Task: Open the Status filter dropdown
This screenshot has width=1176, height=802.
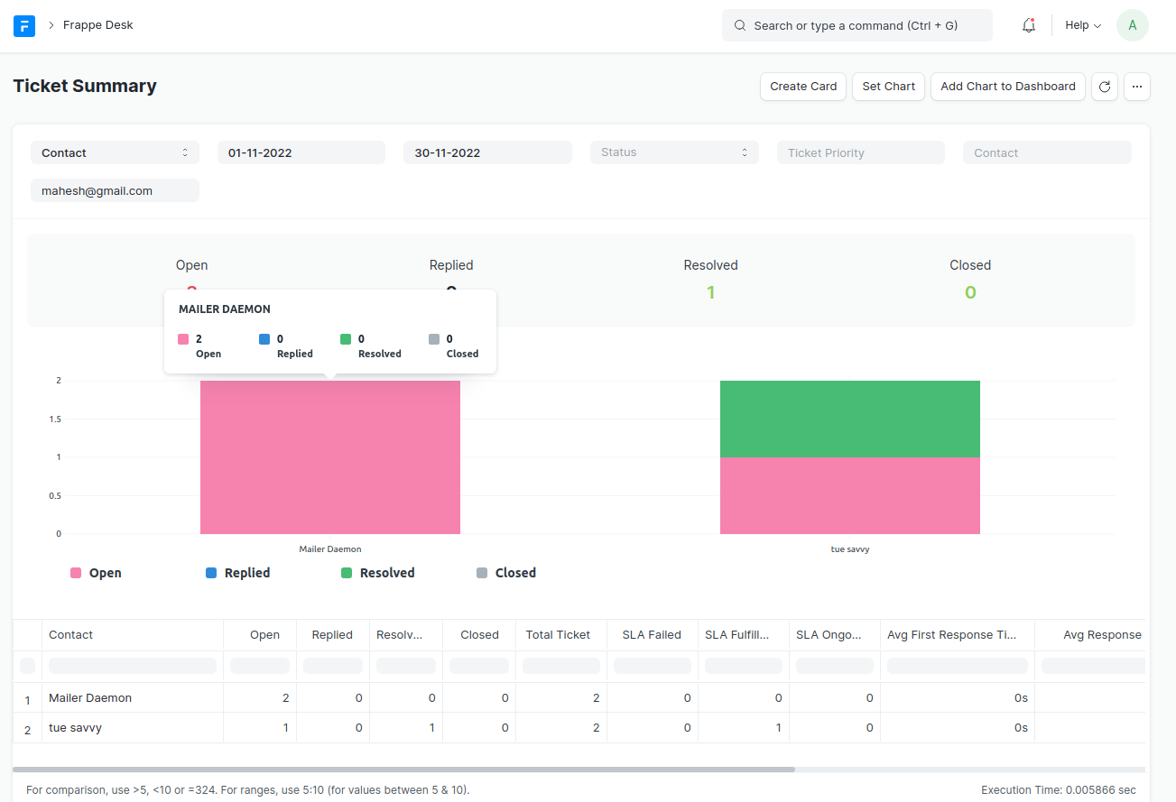Action: [x=673, y=152]
